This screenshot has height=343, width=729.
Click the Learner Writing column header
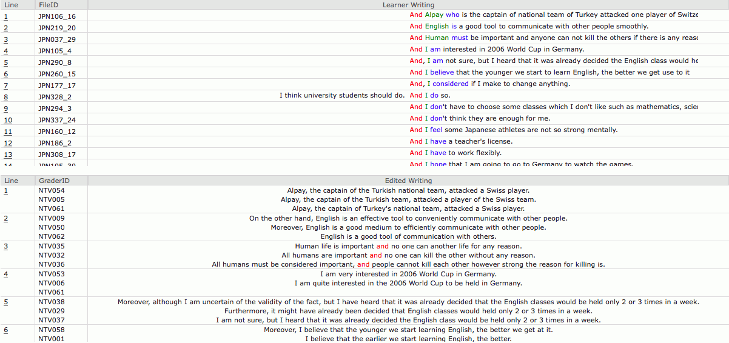(x=408, y=5)
